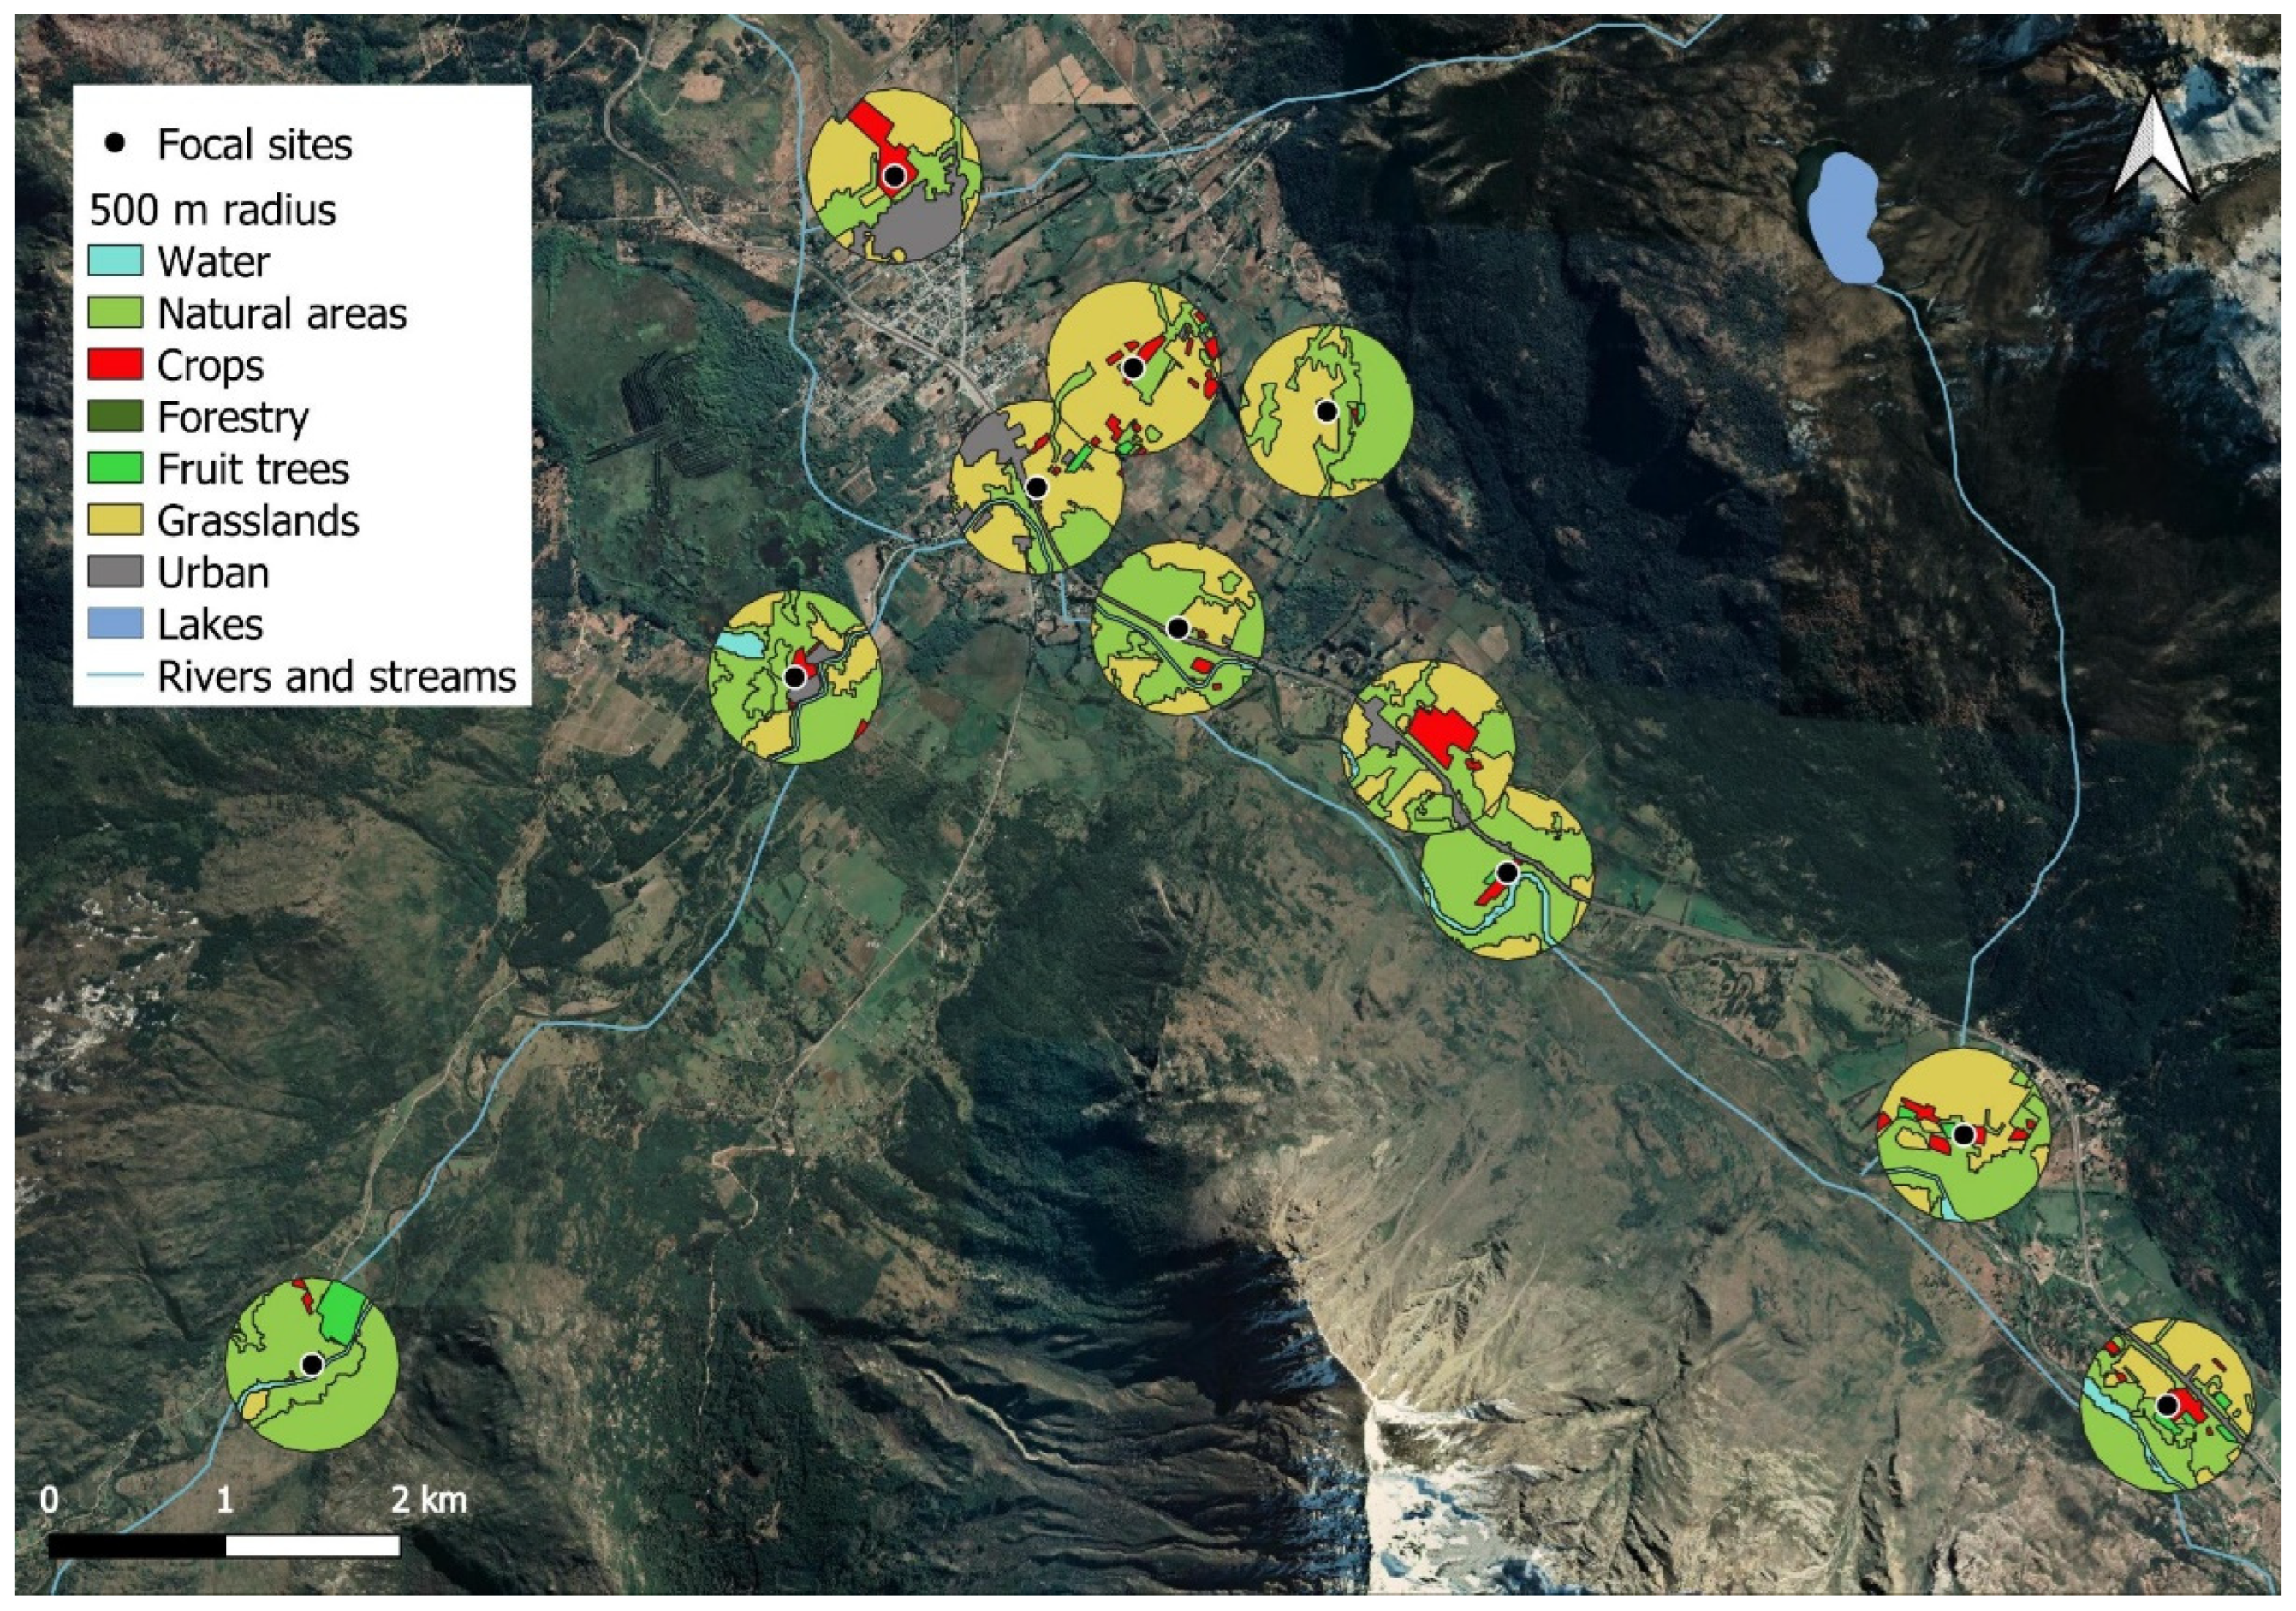Image resolution: width=2296 pixels, height=1611 pixels.
Task: Click the southeastern-most focal site dot
Action: click(2166, 1406)
